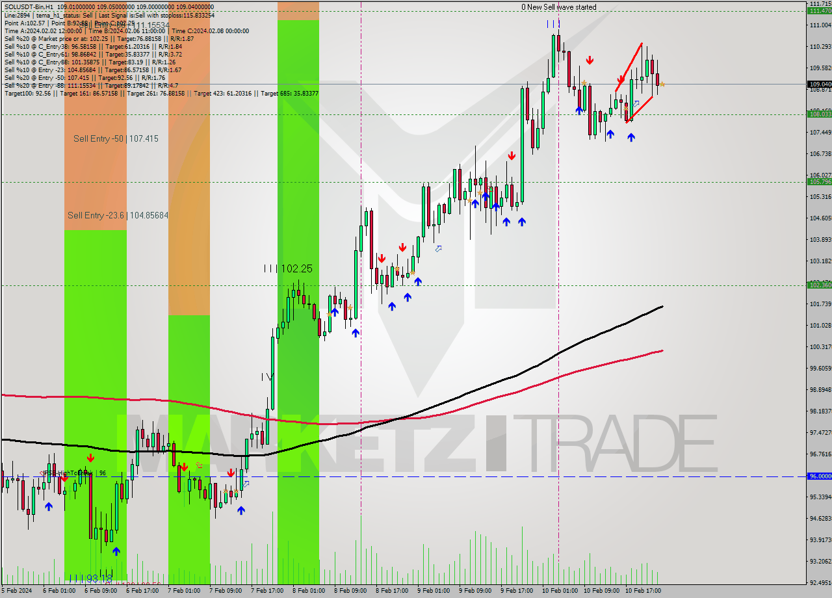Click the '7 Feb 01:00' time axis label
Screen dimensions: 832x598
coord(184,591)
